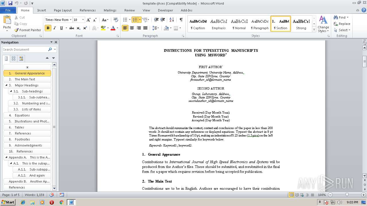Browse search results tab in Navigation
Viewport: 367px width, 206px height.
click(x=21, y=59)
